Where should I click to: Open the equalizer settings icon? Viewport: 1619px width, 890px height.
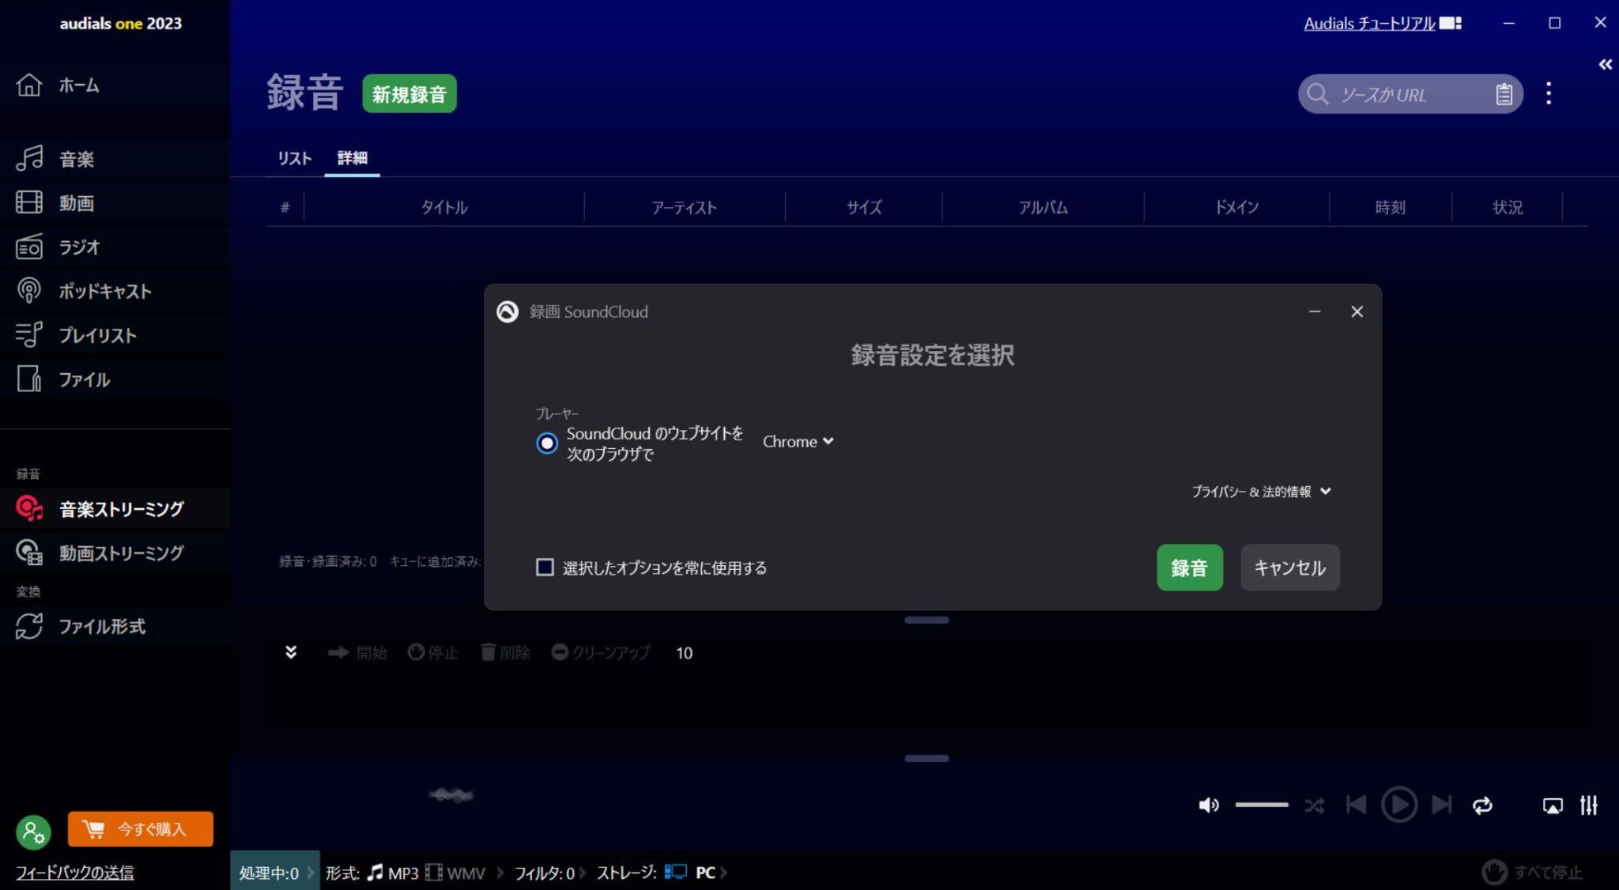(x=1589, y=805)
